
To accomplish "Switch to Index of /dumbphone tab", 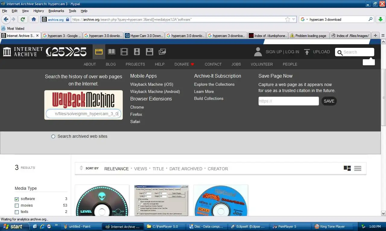I will [268, 35].
